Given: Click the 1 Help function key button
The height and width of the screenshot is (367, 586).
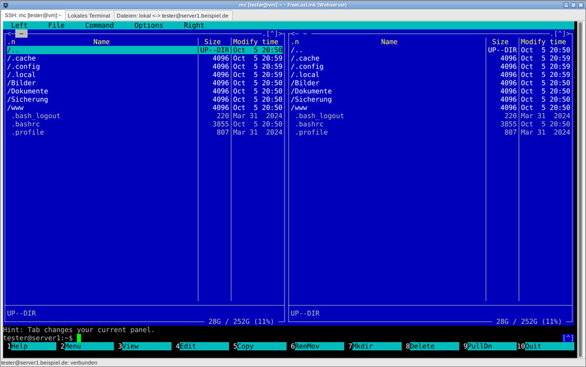Looking at the screenshot, I should (31, 346).
